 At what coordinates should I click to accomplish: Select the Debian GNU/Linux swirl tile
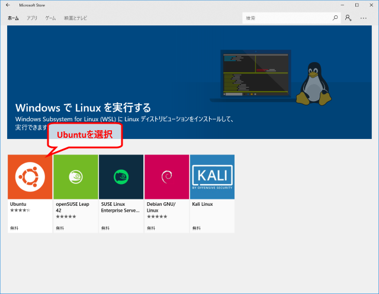tap(167, 177)
